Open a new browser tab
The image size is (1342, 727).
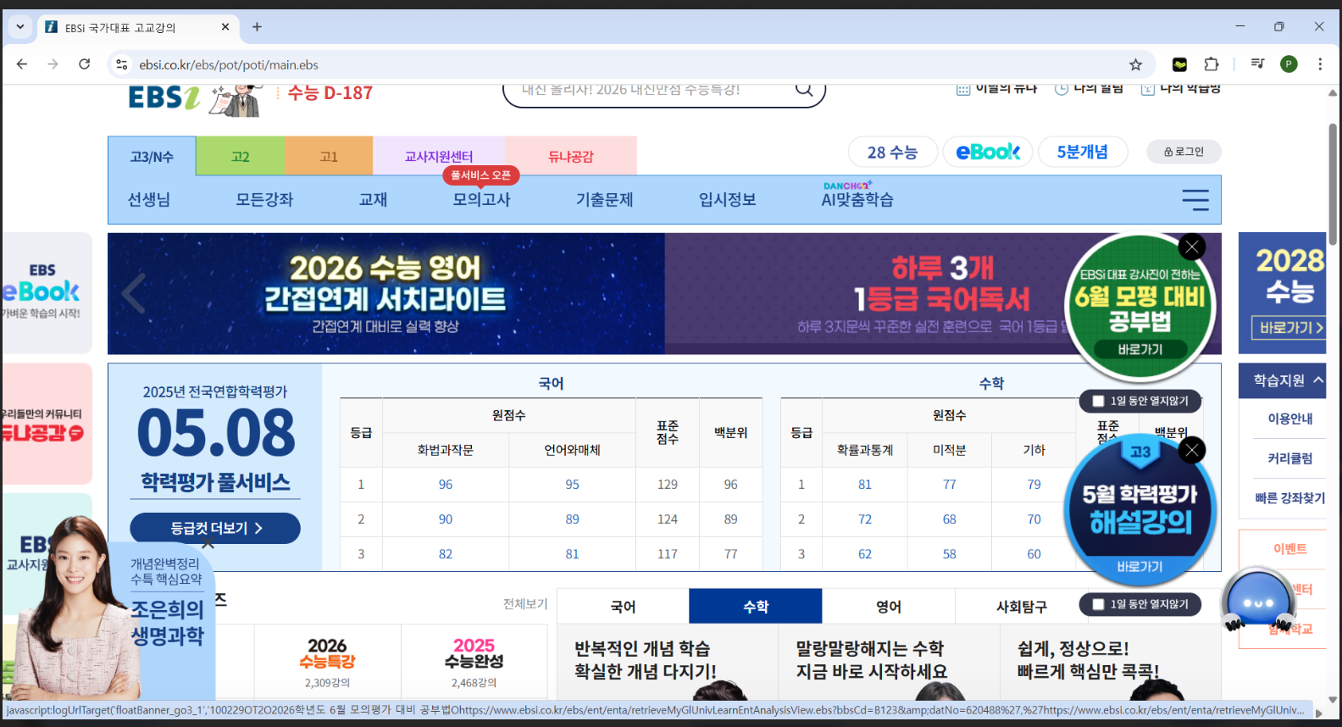[257, 27]
